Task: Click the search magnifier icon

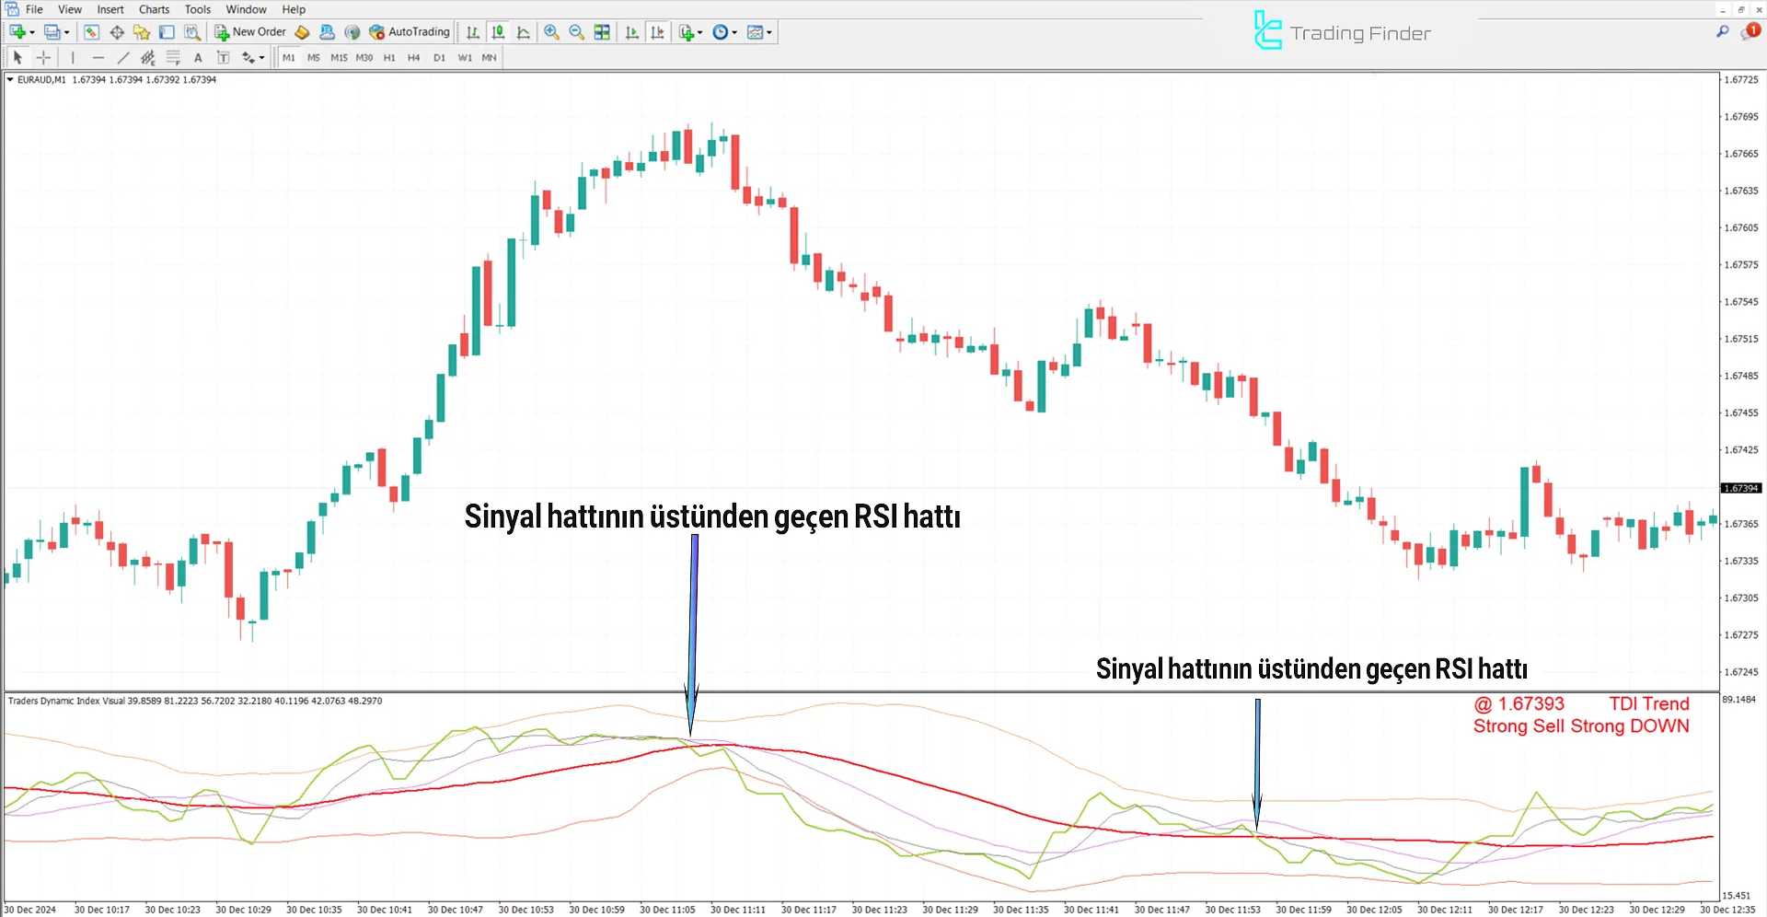Action: pyautogui.click(x=1723, y=31)
